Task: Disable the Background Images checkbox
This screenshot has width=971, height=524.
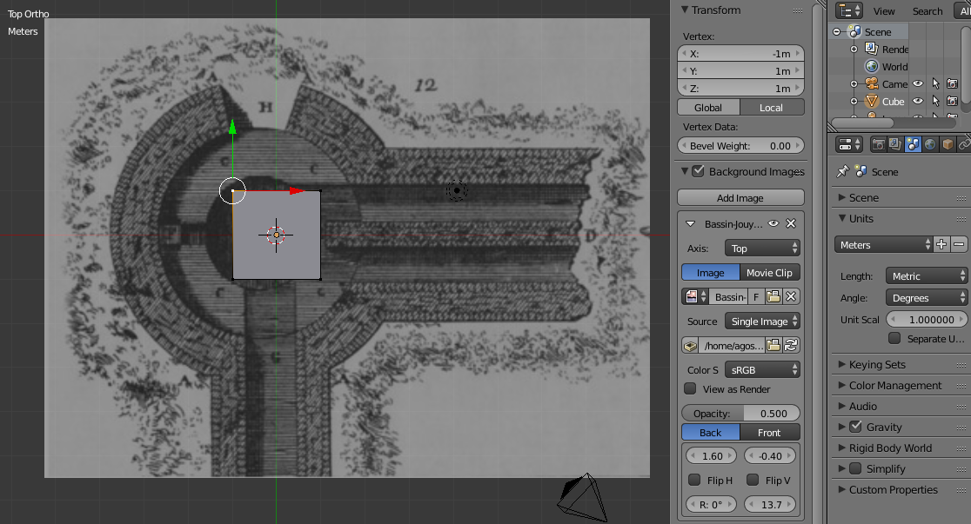Action: [698, 171]
